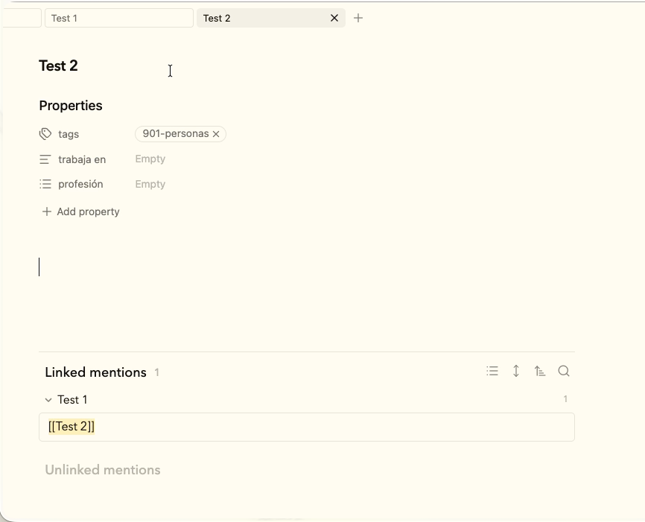
Task: Select the Test 2 tab
Action: [x=261, y=18]
